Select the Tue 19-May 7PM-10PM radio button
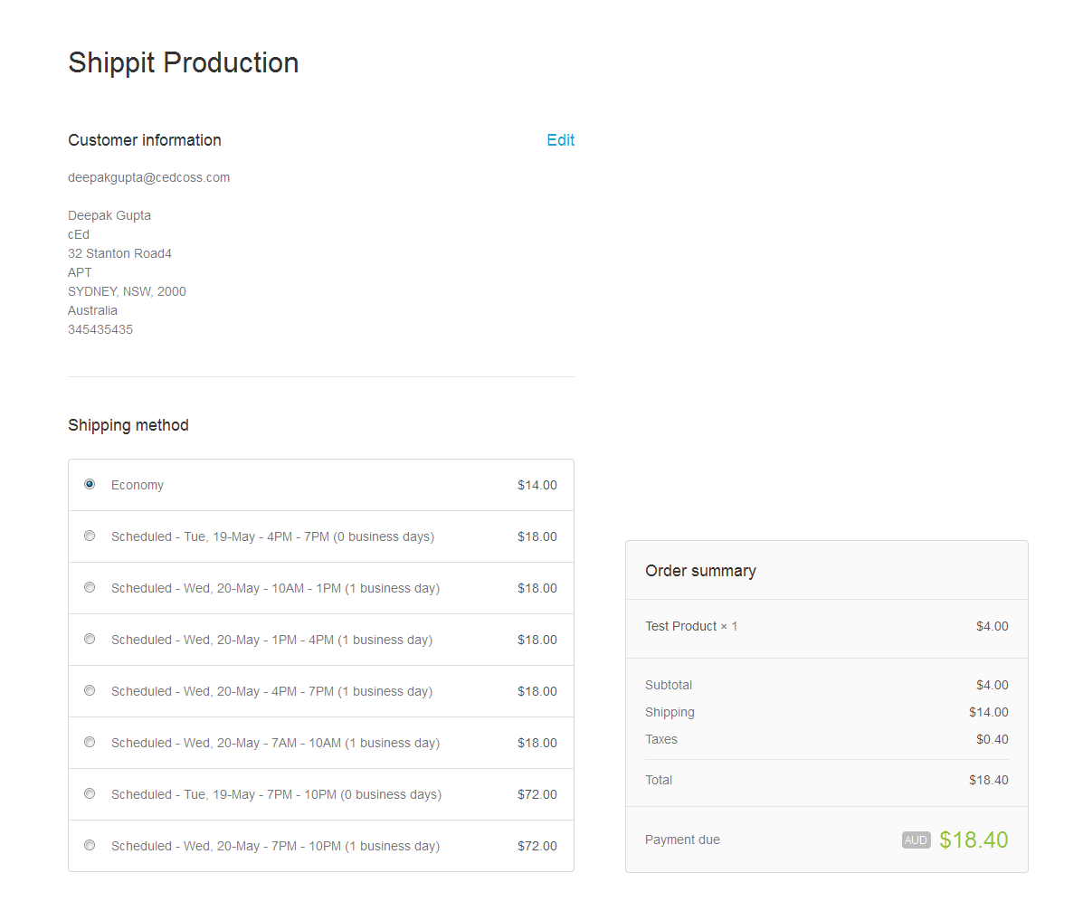Image resolution: width=1083 pixels, height=911 pixels. [90, 793]
